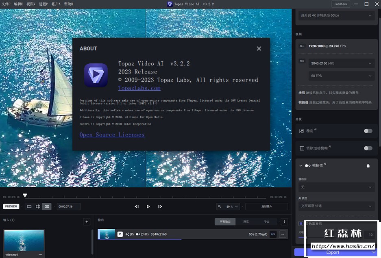381x258 pixels.
Task: Click the Topaz Video AI logo in About
Action: pos(96,75)
